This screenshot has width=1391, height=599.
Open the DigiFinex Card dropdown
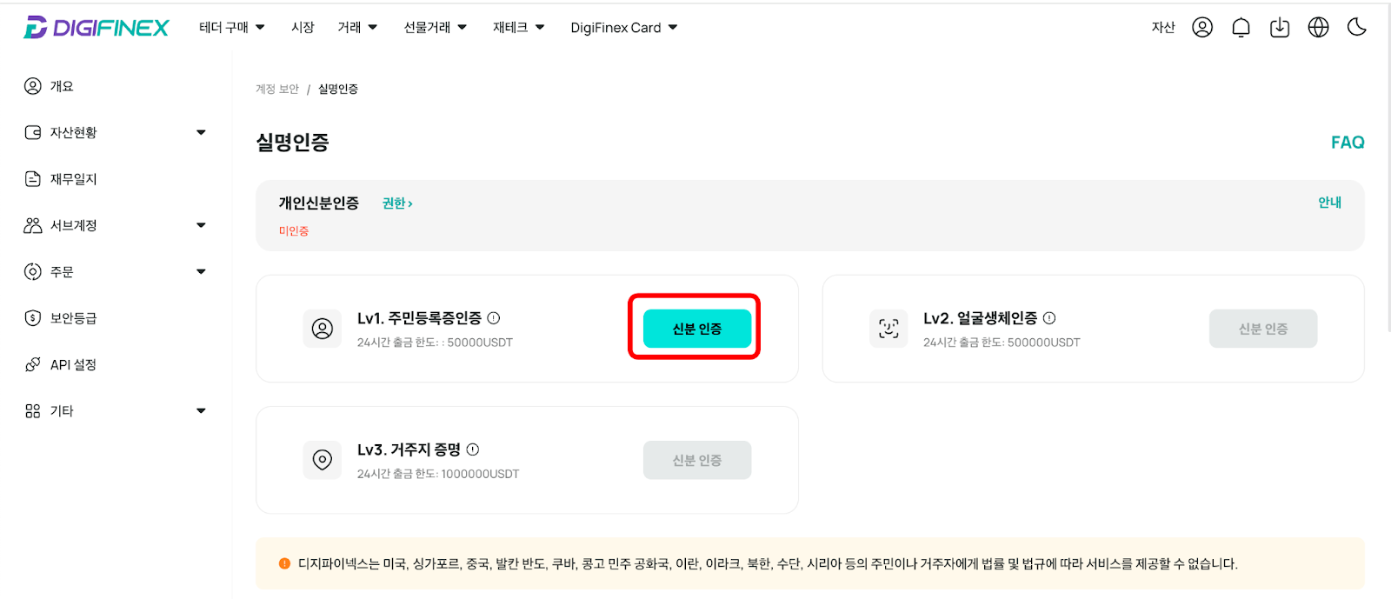tap(624, 28)
